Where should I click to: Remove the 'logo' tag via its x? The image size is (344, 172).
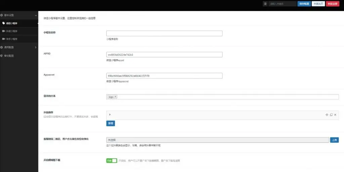pyautogui.click(x=115, y=97)
